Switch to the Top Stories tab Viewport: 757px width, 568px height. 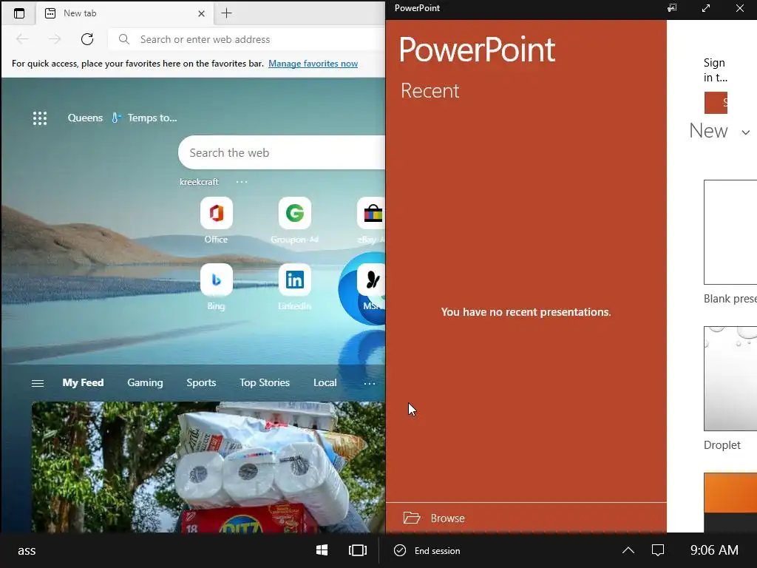pos(265,382)
